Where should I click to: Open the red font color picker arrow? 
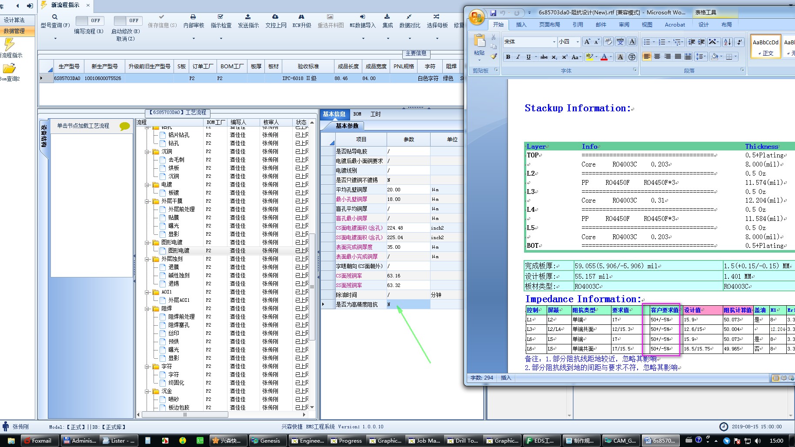click(611, 57)
